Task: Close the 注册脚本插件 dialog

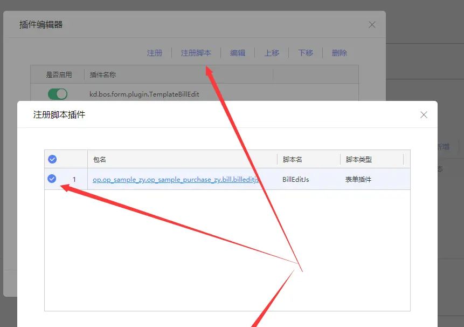Action: pyautogui.click(x=424, y=115)
